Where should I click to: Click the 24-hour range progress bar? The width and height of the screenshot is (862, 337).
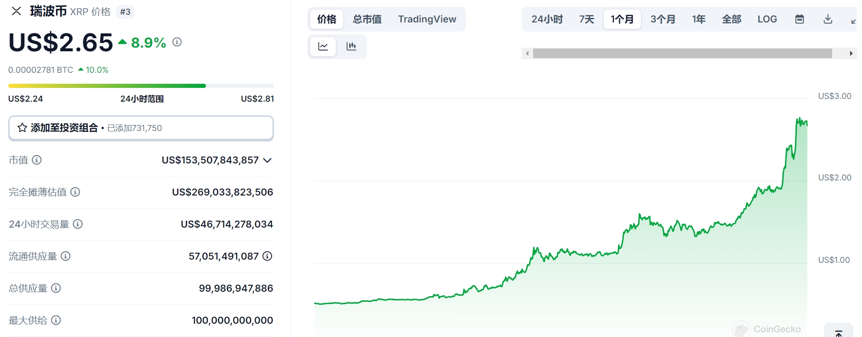click(x=141, y=86)
